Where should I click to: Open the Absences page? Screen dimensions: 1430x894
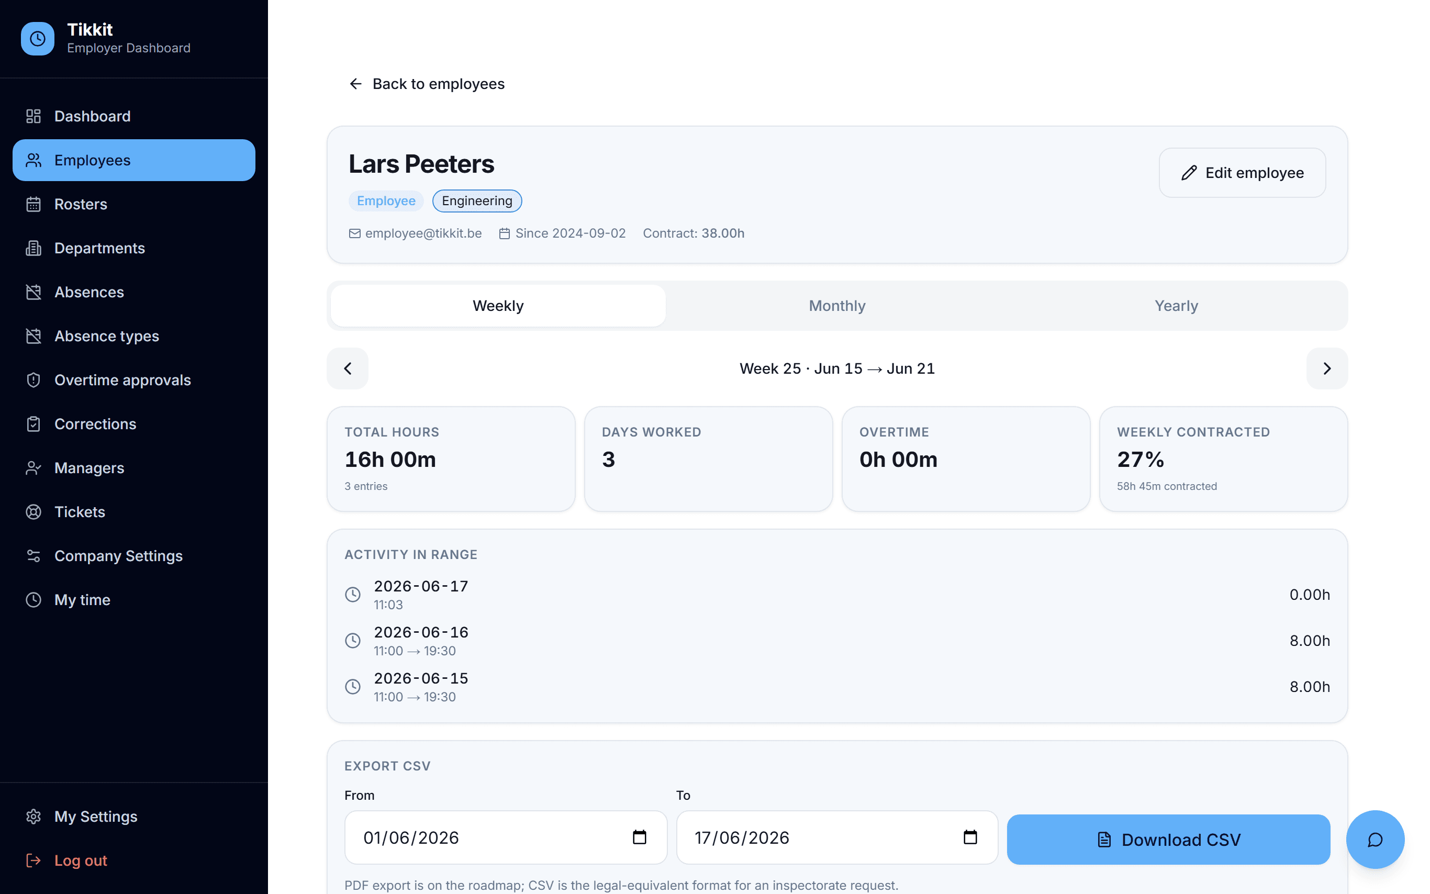coord(133,292)
